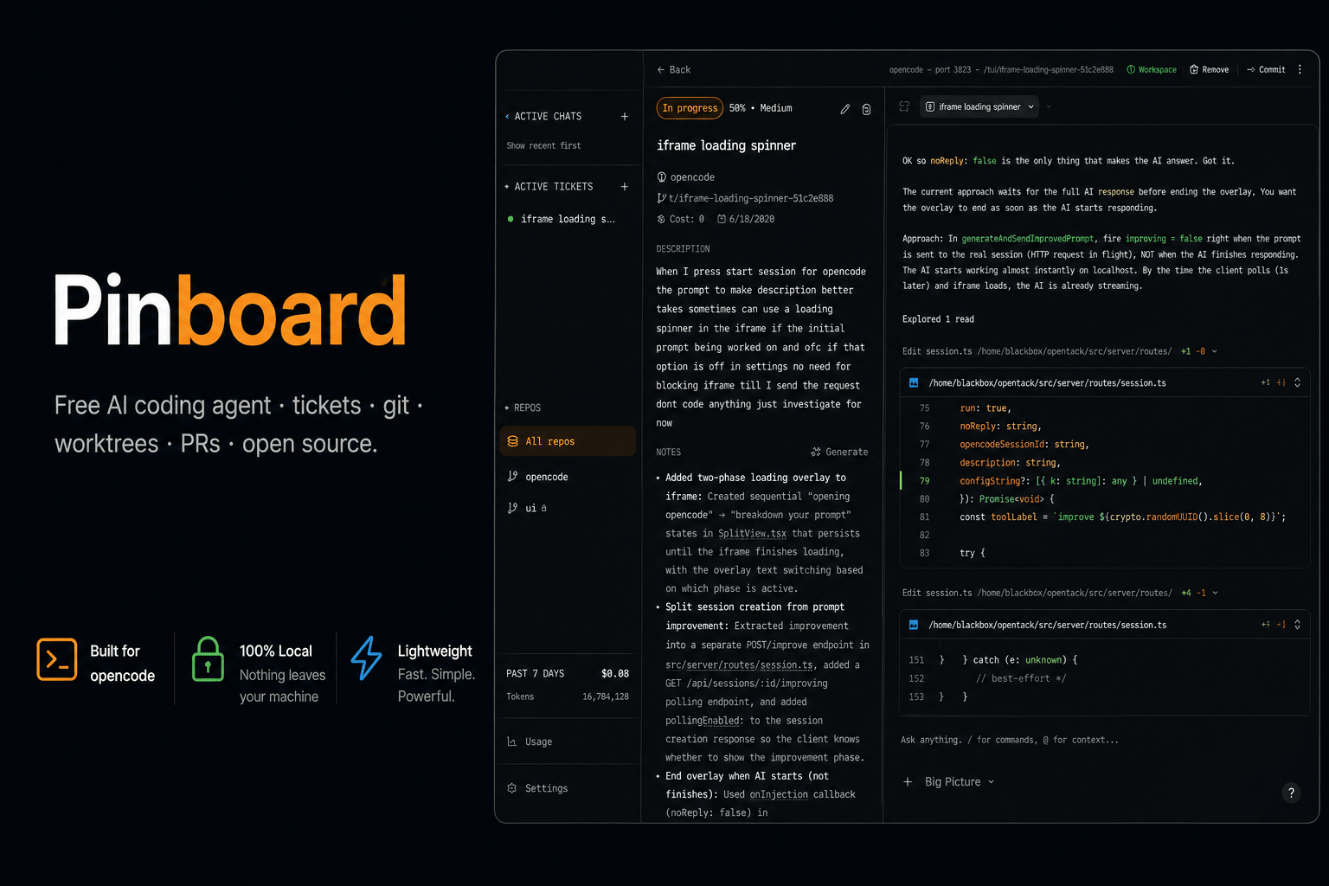Click the green status dot of iframe loading ticket
Image resolution: width=1329 pixels, height=886 pixels.
[x=510, y=219]
